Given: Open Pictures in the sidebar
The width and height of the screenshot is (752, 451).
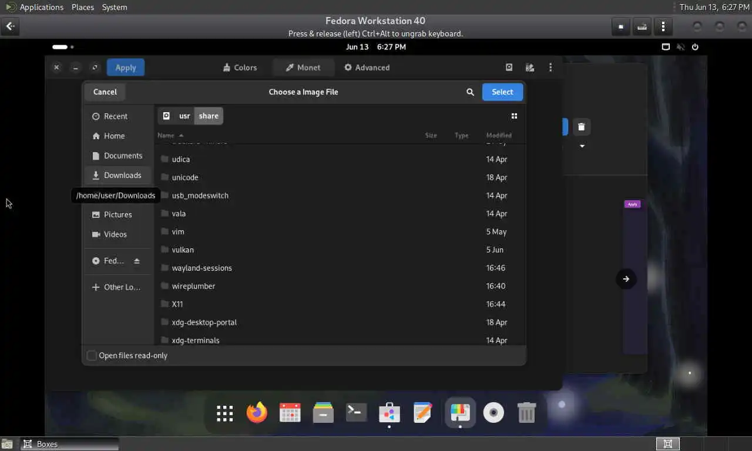Looking at the screenshot, I should (x=117, y=214).
